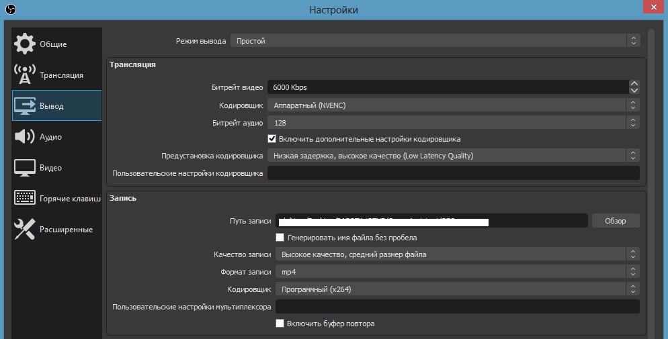Click the Формат записи label
The image size is (668, 339).
246,273
